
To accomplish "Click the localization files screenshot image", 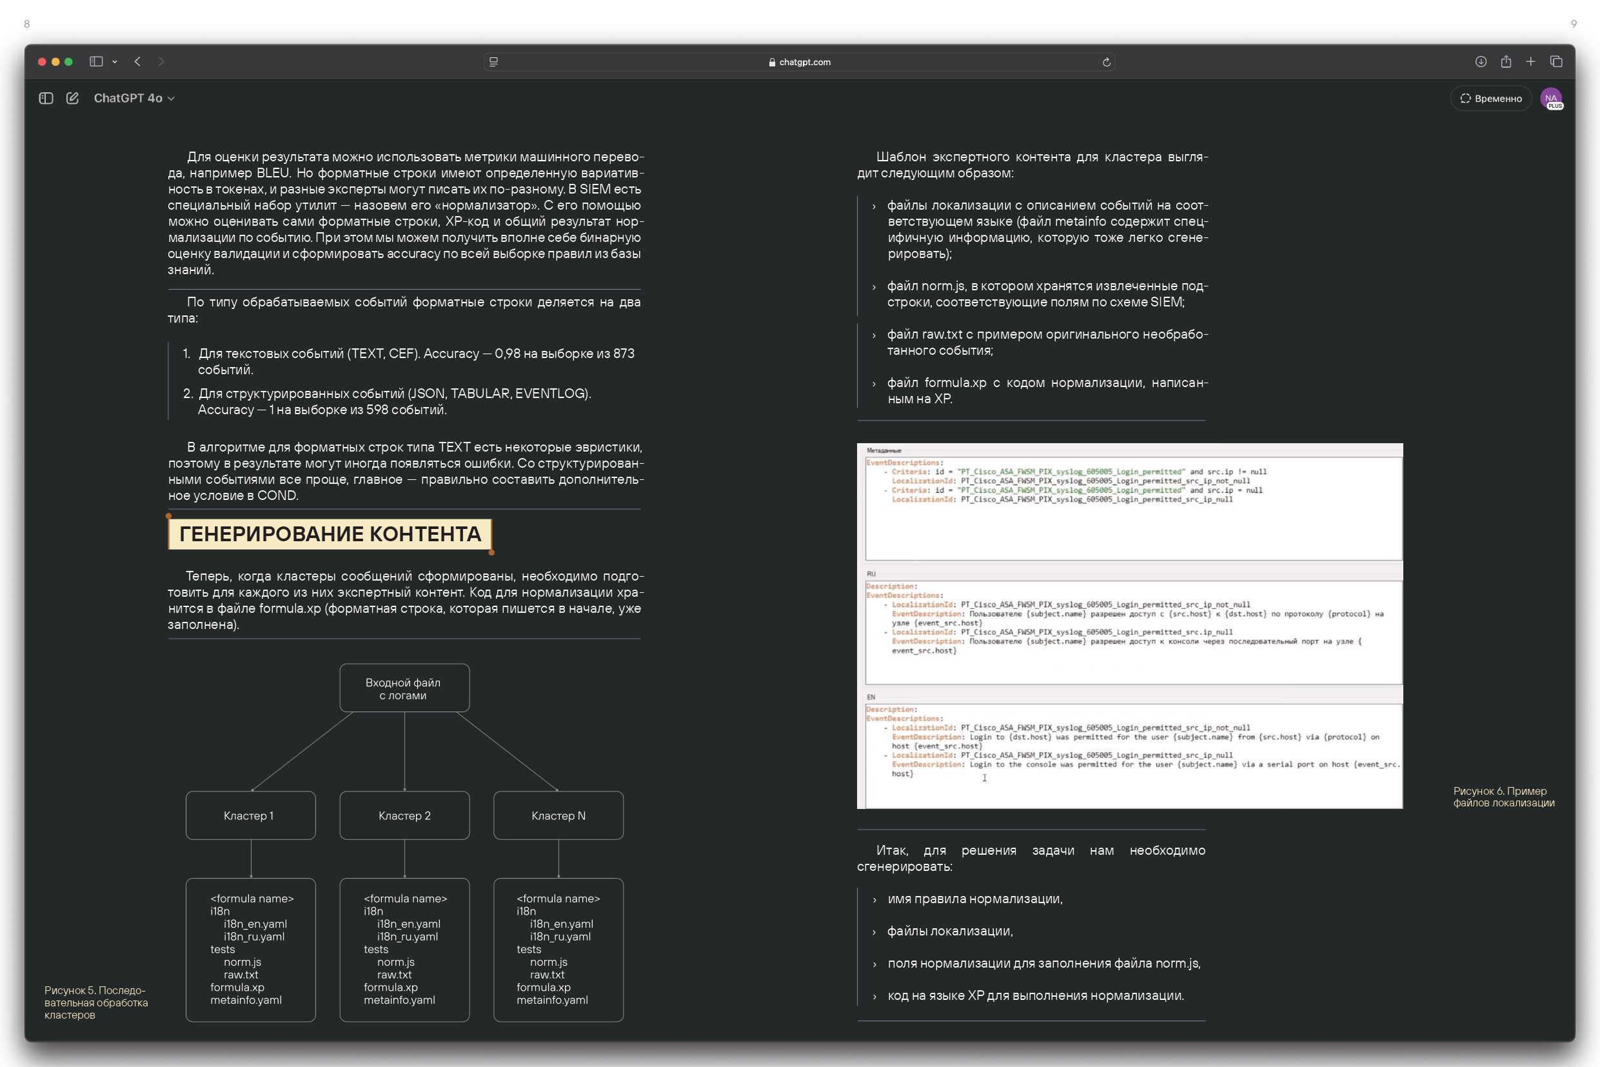I will click(1129, 626).
